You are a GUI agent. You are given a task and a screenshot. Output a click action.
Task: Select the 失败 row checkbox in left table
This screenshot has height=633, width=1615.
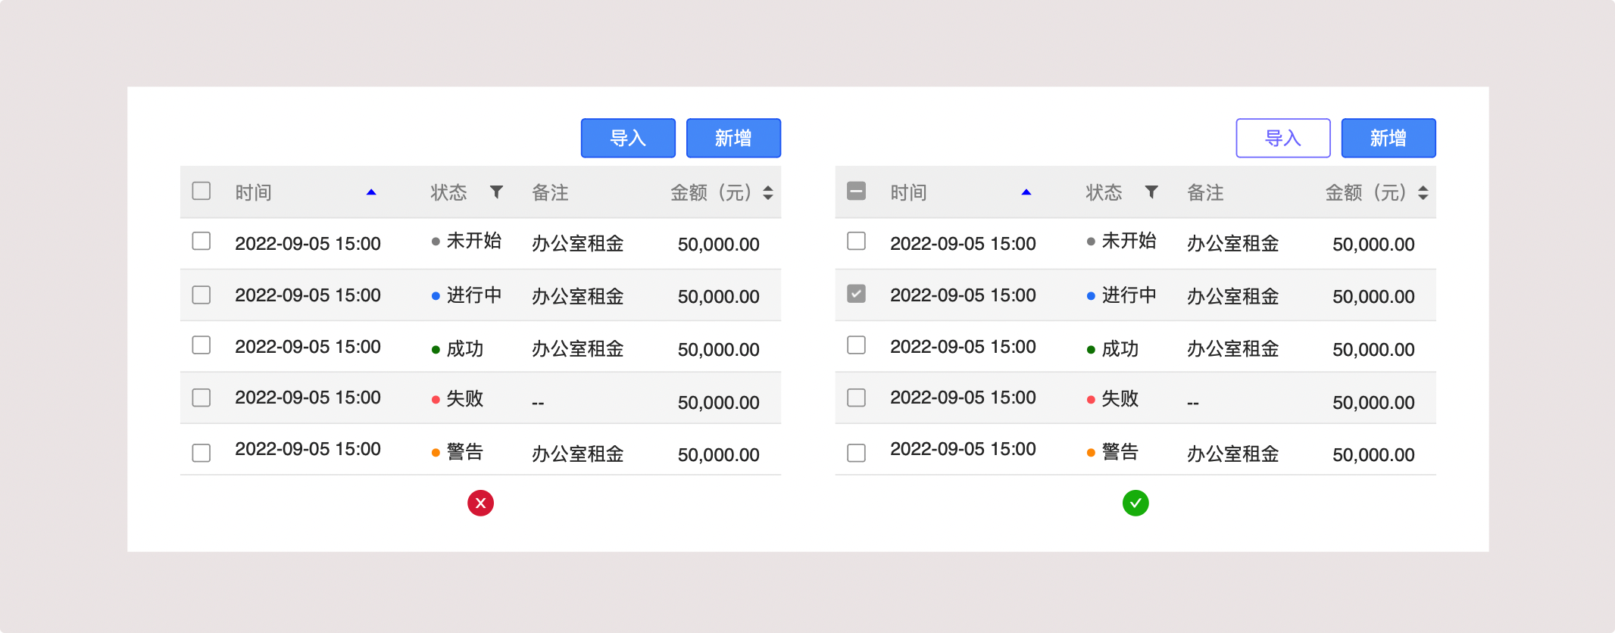tap(201, 398)
